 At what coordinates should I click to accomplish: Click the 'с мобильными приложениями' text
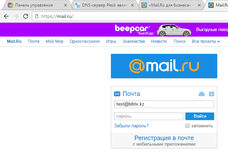164,144
